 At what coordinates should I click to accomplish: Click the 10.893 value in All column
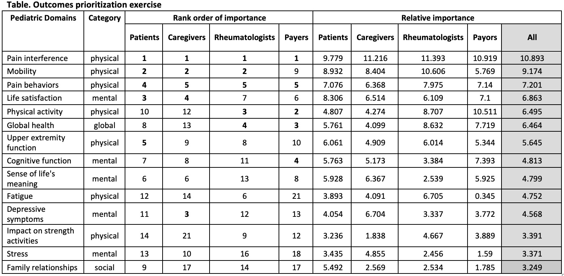coord(532,58)
